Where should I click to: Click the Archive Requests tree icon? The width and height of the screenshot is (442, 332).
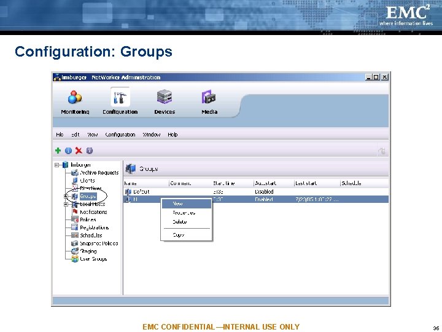click(x=75, y=173)
